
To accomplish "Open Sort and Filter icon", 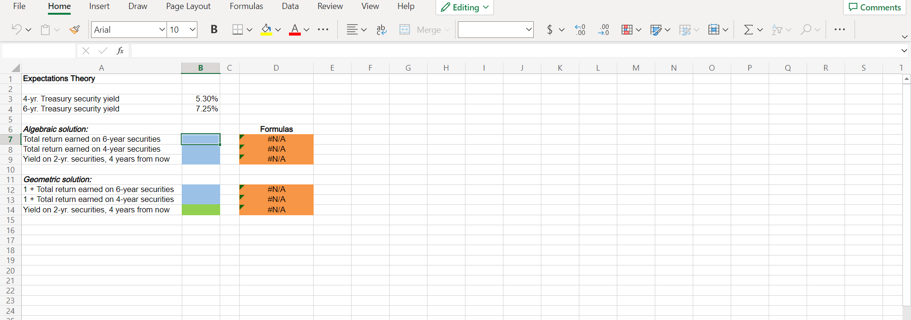I will point(777,29).
